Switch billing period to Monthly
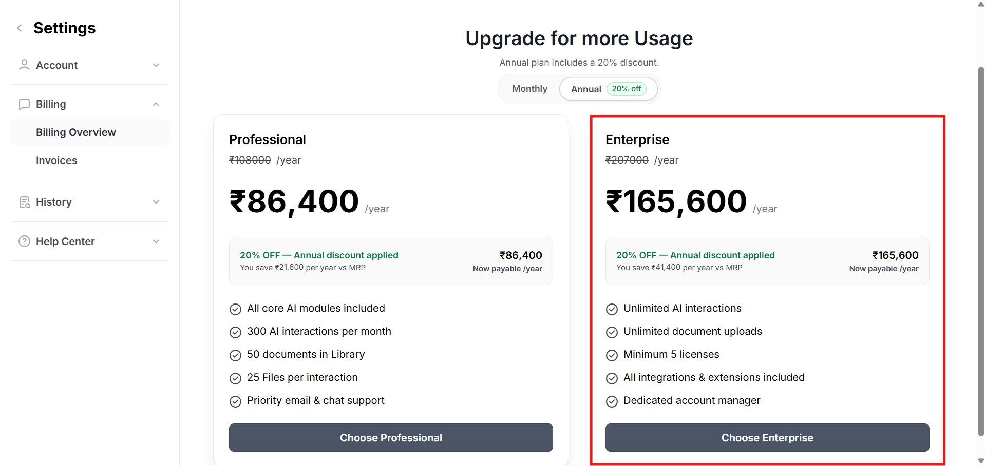Viewport: 985px width, 466px height. coord(529,89)
